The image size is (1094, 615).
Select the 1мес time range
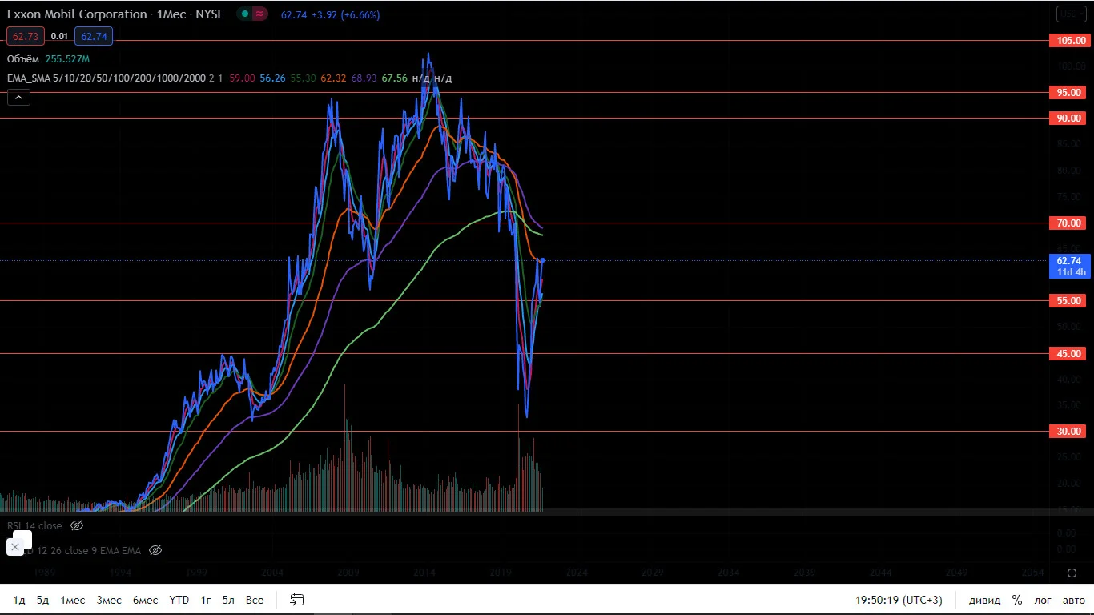[x=73, y=600]
